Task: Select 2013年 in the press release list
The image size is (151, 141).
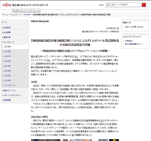Action: point(15,76)
